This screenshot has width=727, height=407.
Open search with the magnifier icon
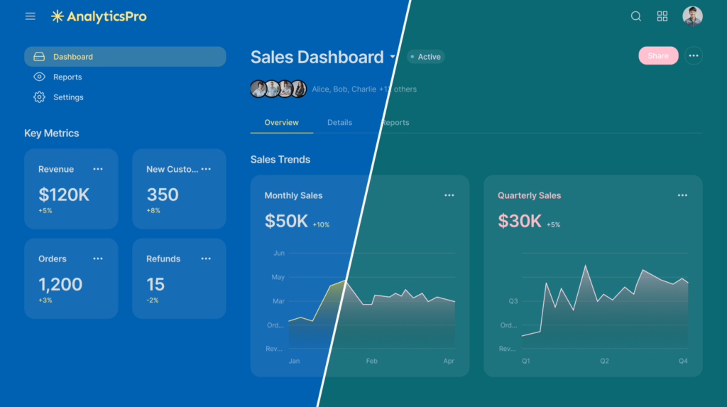(636, 16)
